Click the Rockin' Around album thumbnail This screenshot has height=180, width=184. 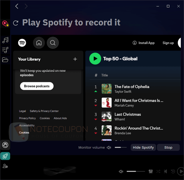pyautogui.click(x=107, y=130)
